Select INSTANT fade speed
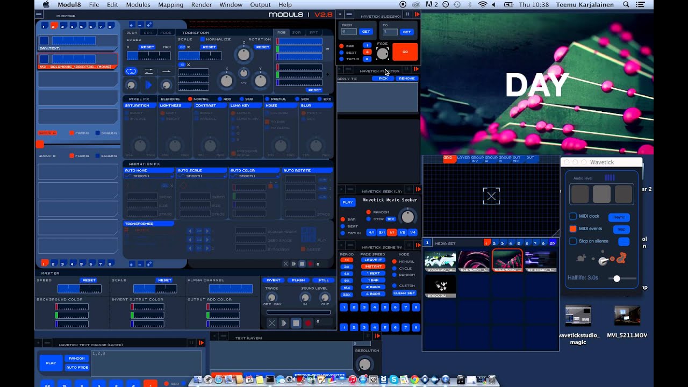The height and width of the screenshot is (387, 688). coord(373,267)
